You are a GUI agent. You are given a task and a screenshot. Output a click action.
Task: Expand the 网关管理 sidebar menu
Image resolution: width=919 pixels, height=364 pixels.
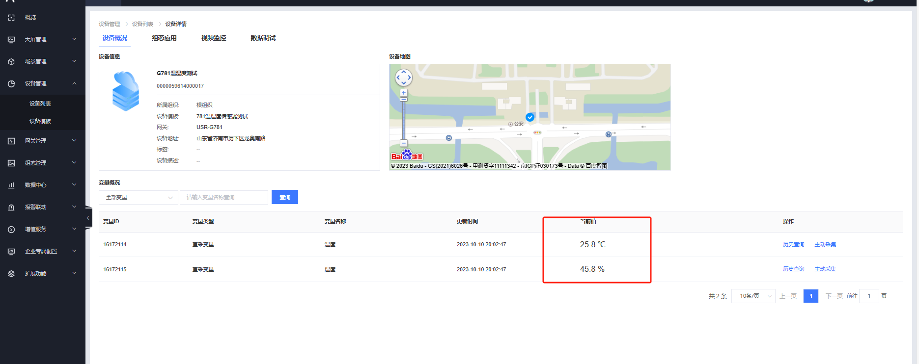click(x=74, y=141)
